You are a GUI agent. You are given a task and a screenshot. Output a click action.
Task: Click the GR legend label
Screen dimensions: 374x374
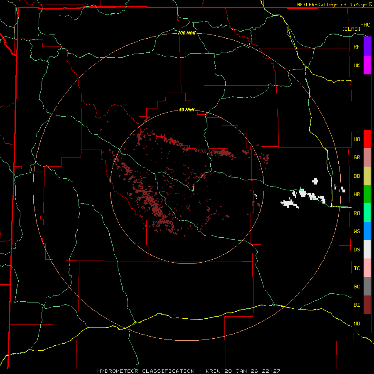click(x=357, y=157)
